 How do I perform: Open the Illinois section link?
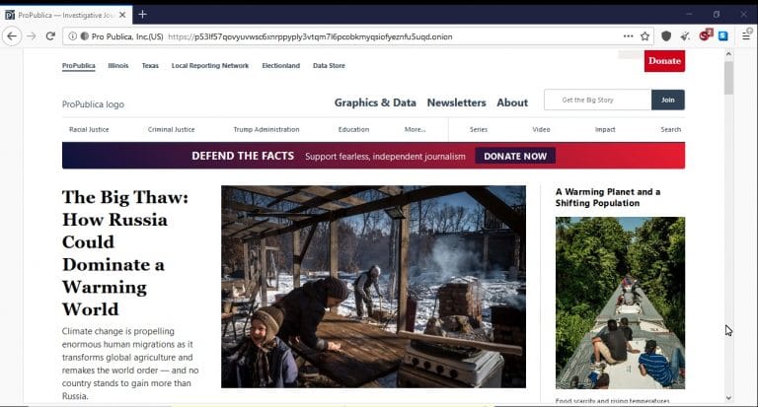118,66
